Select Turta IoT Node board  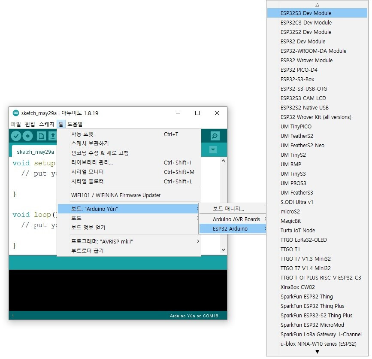pyautogui.click(x=317, y=231)
